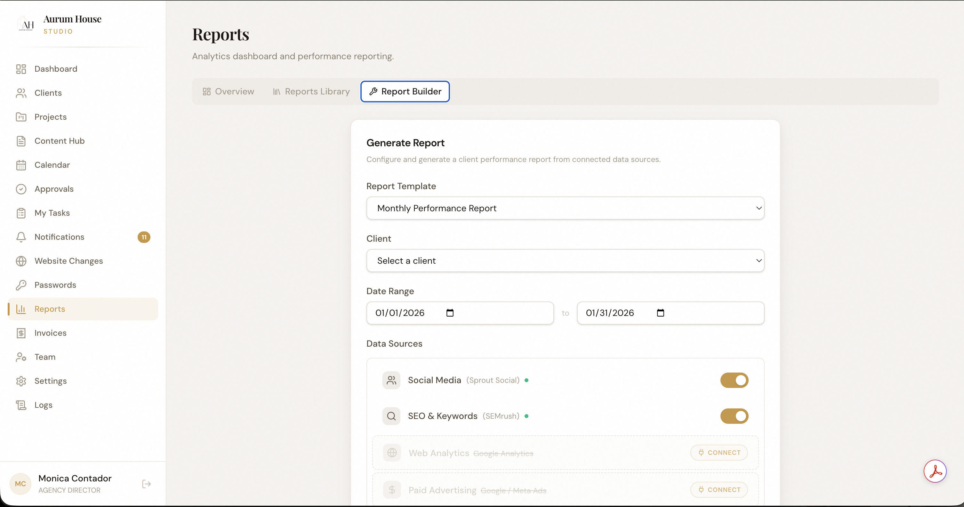
Task: Connect the Paid Advertising data source
Action: 719,490
